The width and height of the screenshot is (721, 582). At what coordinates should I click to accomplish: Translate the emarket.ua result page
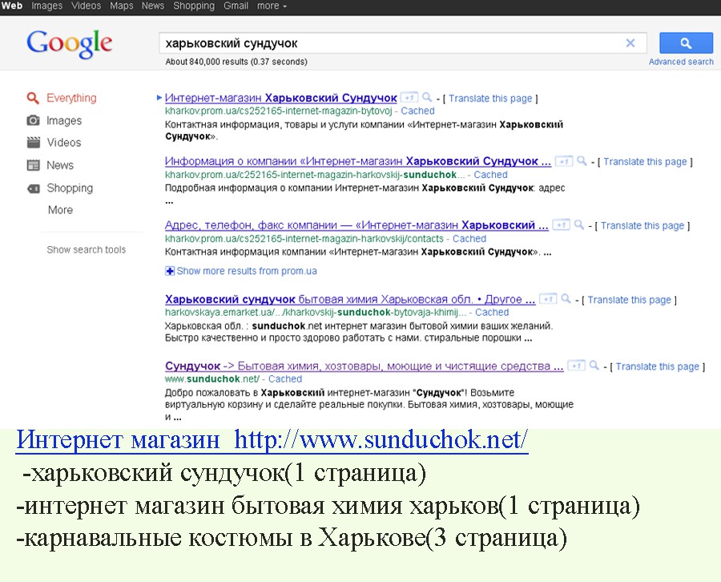tap(629, 300)
